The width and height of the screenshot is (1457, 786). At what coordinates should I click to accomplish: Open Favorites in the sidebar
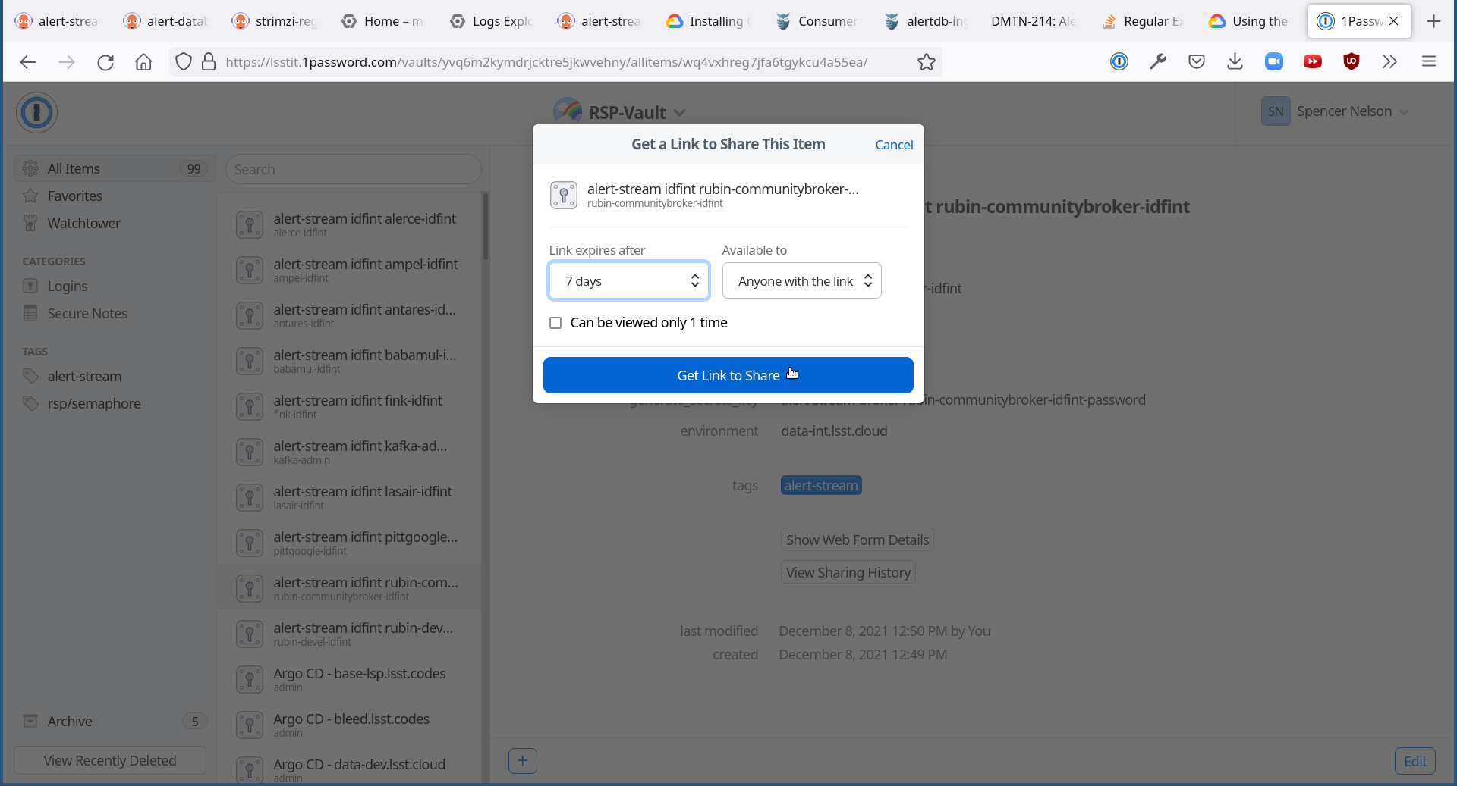74,196
